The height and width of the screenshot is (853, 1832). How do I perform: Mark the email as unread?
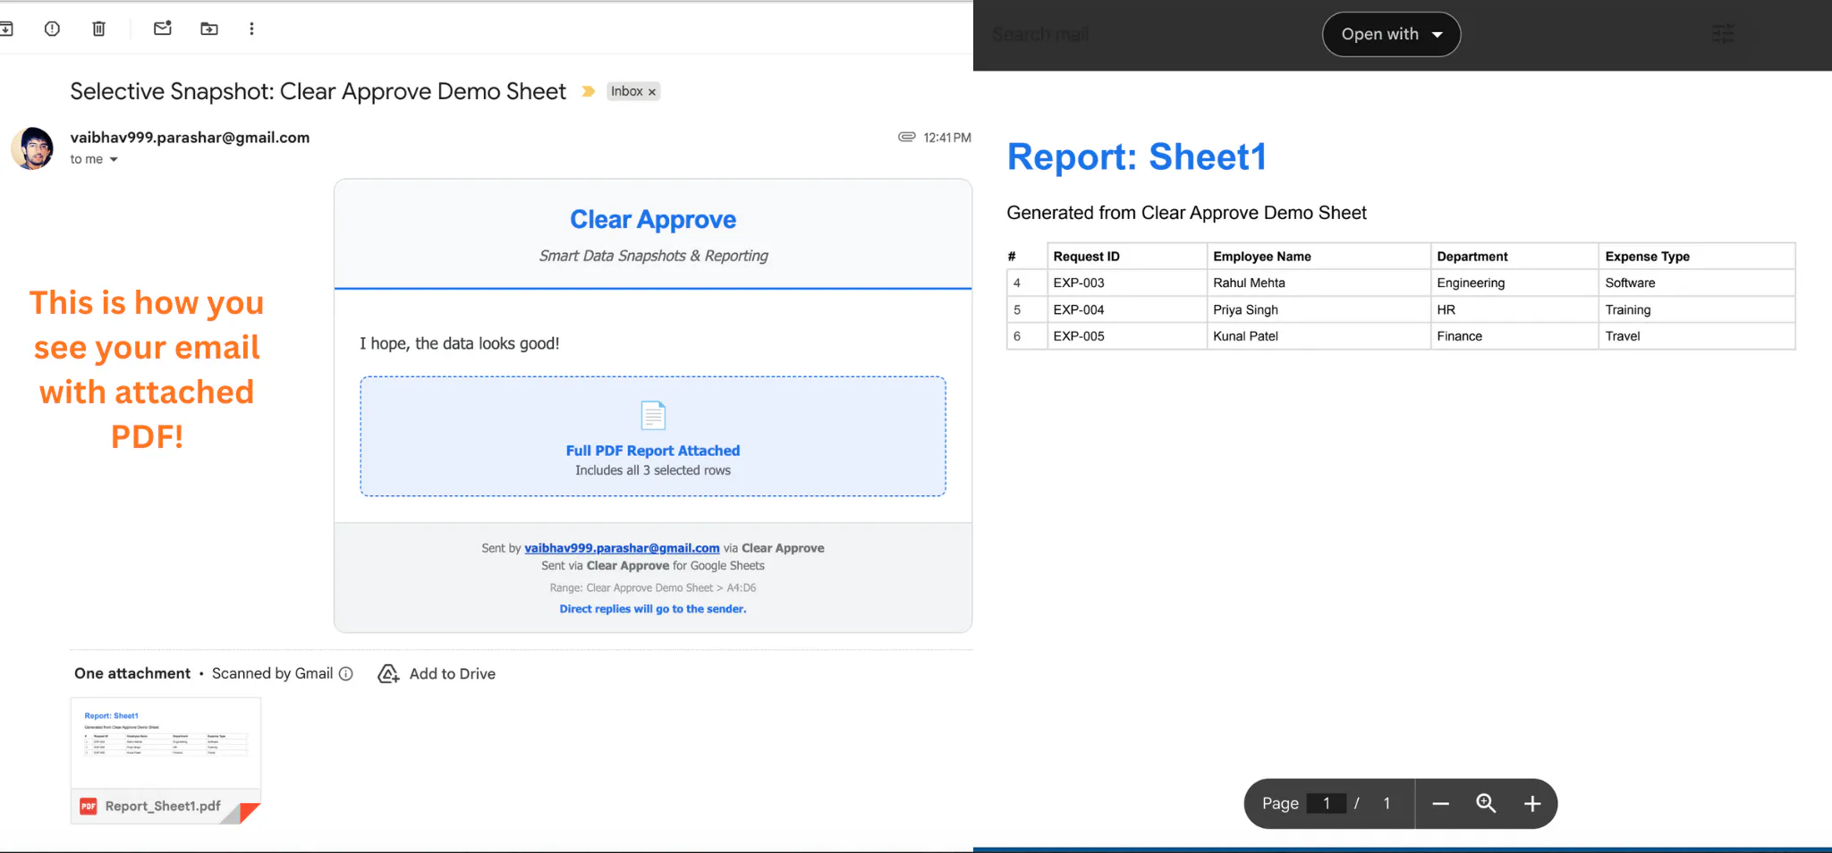(x=163, y=29)
